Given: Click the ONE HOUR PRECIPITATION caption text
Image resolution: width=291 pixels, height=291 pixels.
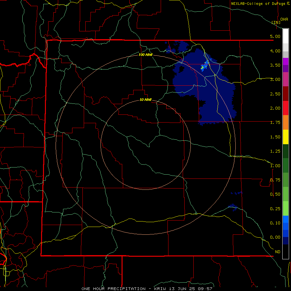Looking at the screenshot, I should pyautogui.click(x=113, y=289).
